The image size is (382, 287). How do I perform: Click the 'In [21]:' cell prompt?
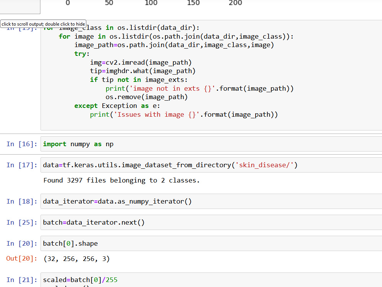pyautogui.click(x=22, y=280)
